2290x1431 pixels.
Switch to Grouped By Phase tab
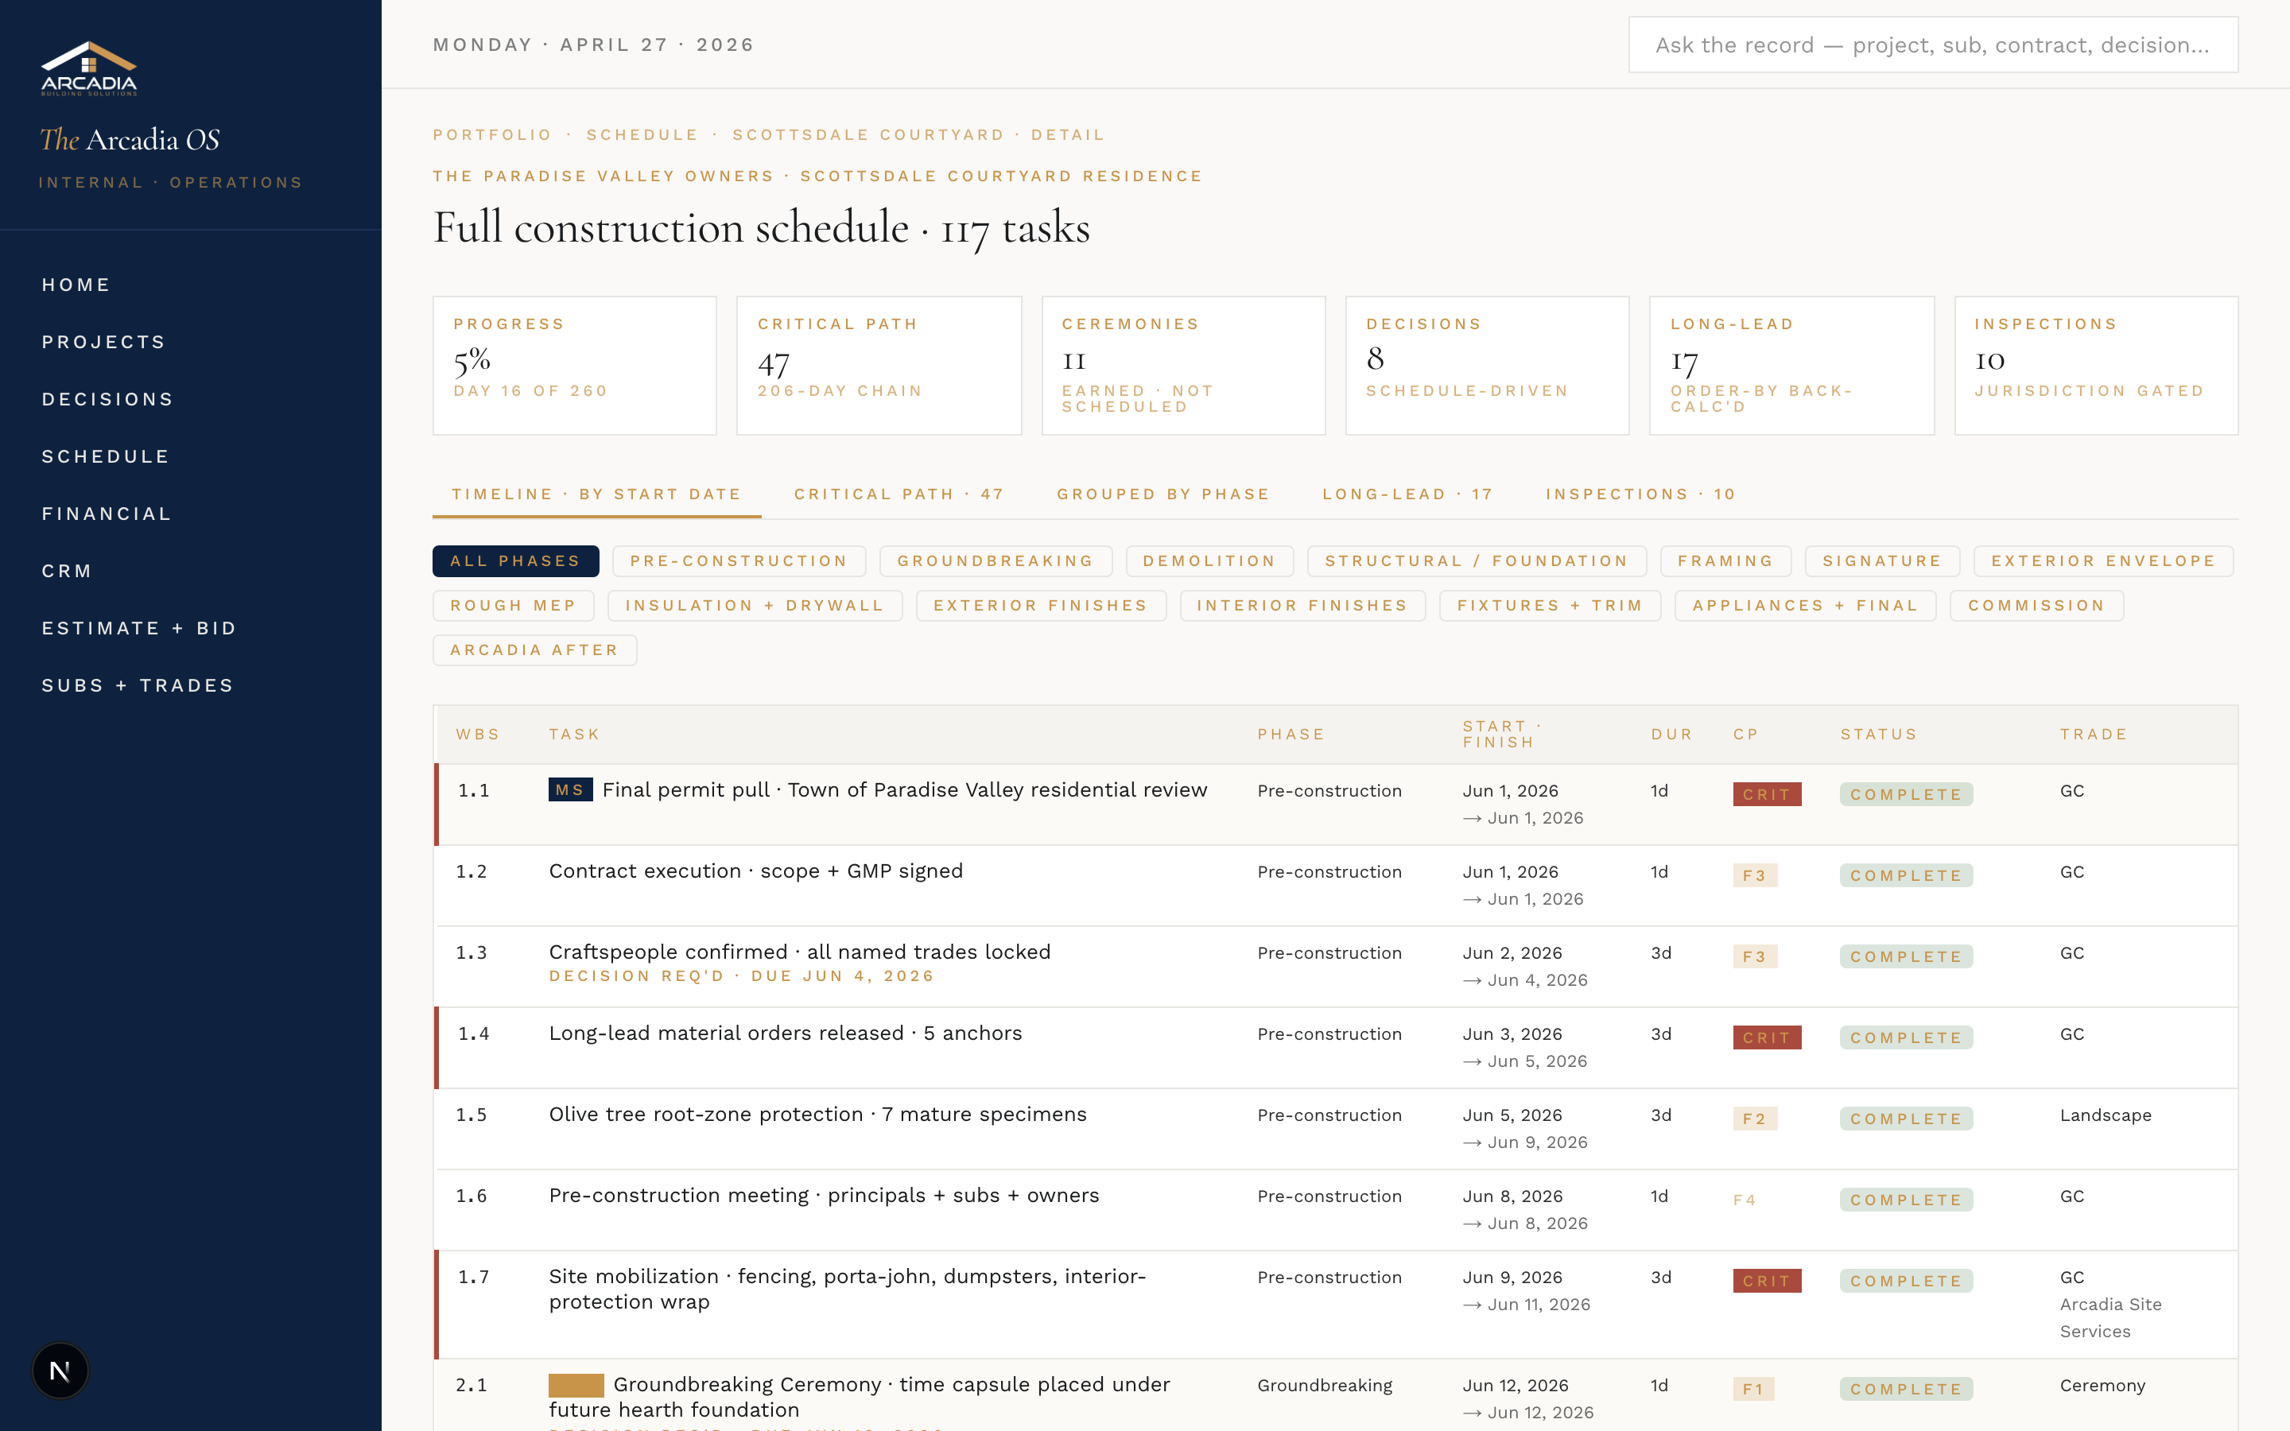click(x=1163, y=494)
